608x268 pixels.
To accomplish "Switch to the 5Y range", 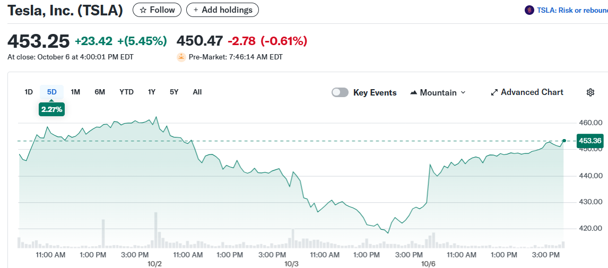I will click(x=174, y=92).
